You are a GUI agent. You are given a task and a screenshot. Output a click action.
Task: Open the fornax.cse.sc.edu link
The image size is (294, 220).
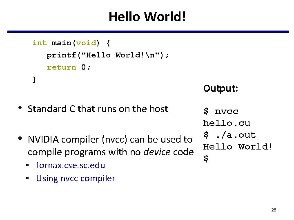coord(70,165)
